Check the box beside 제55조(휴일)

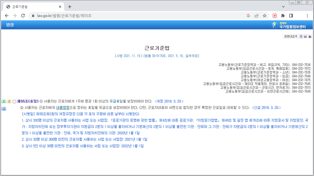[x=14, y=101]
